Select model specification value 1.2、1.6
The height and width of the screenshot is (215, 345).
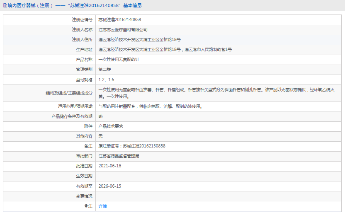[106, 80]
